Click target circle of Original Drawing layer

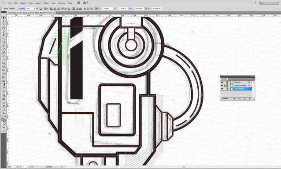tap(249, 86)
